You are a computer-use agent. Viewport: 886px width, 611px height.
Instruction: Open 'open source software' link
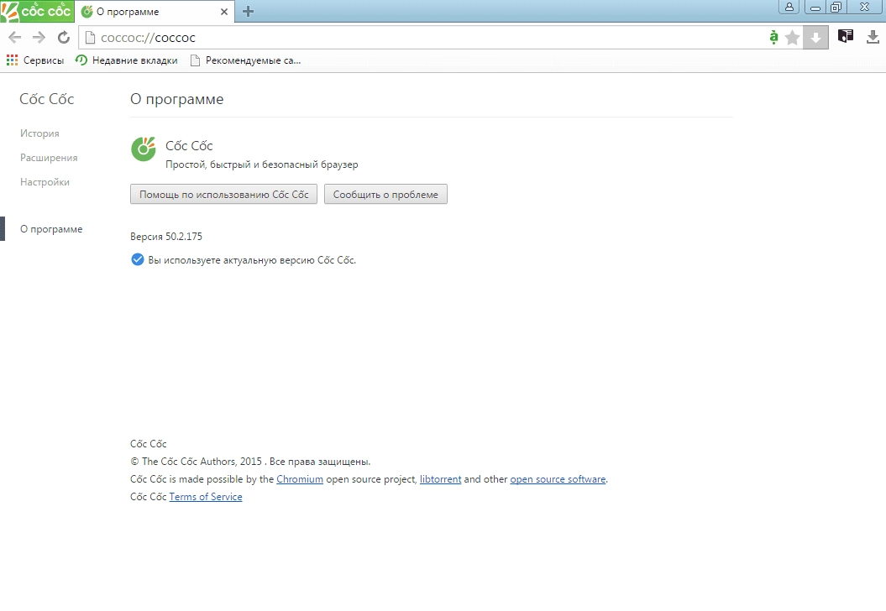click(558, 479)
